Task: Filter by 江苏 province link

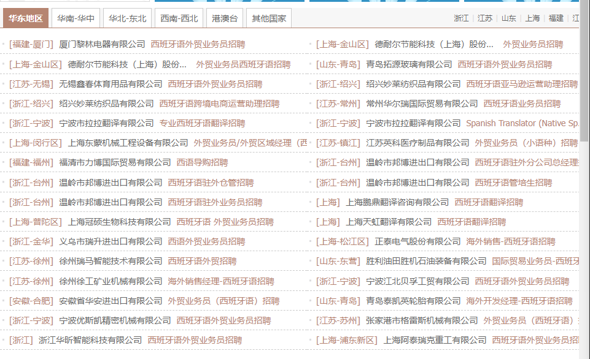Action: pos(485,18)
